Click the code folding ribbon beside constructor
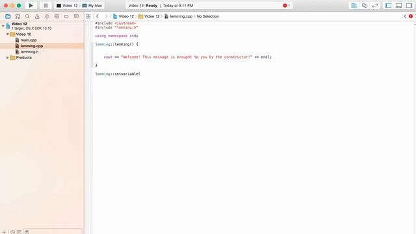 (92, 55)
